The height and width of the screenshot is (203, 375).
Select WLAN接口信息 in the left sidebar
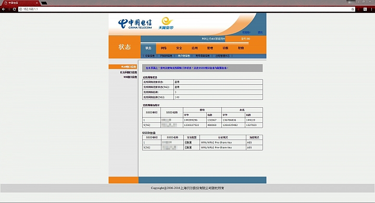point(123,67)
